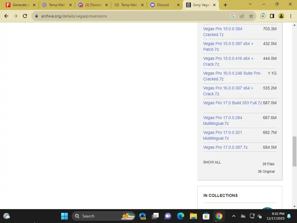
Task: Click the address bar URL
Action: click(x=74, y=16)
